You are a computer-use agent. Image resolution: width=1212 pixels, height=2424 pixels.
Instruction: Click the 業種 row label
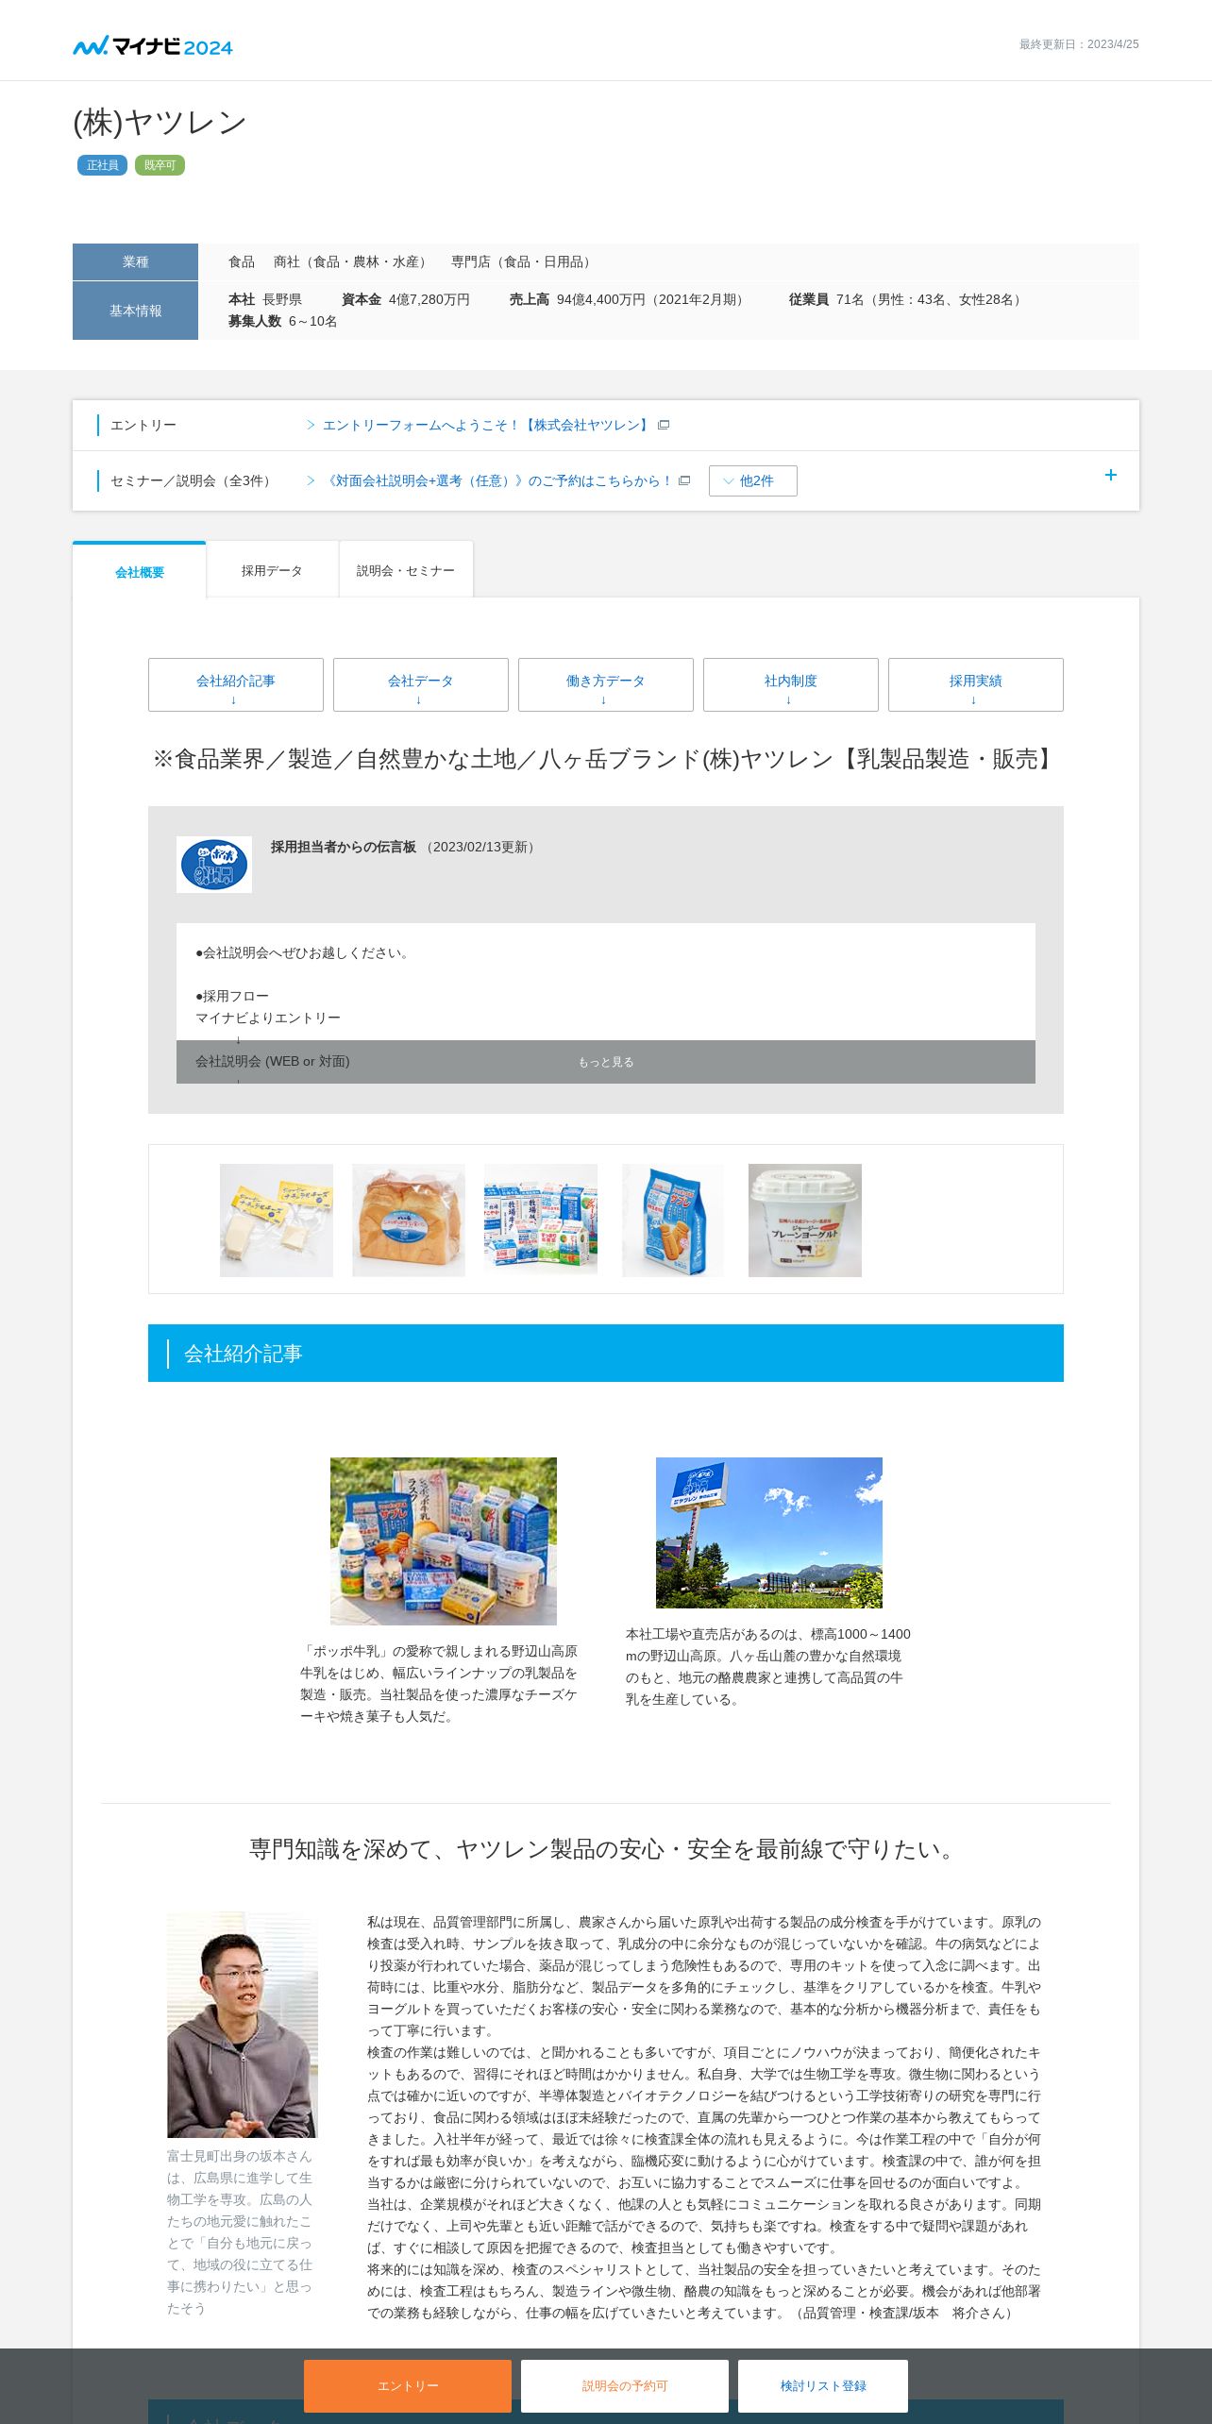(135, 261)
